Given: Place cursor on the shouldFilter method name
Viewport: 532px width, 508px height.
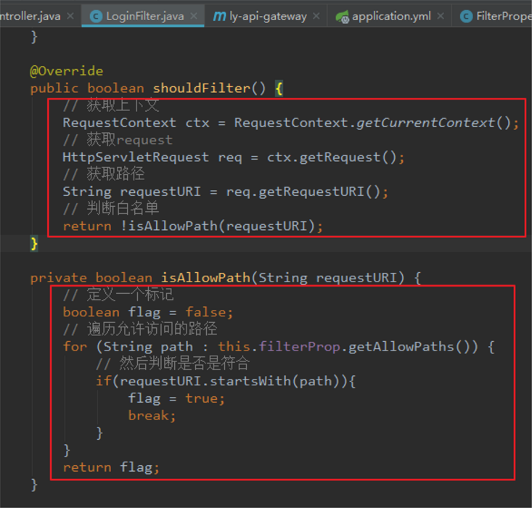Looking at the screenshot, I should click(200, 89).
